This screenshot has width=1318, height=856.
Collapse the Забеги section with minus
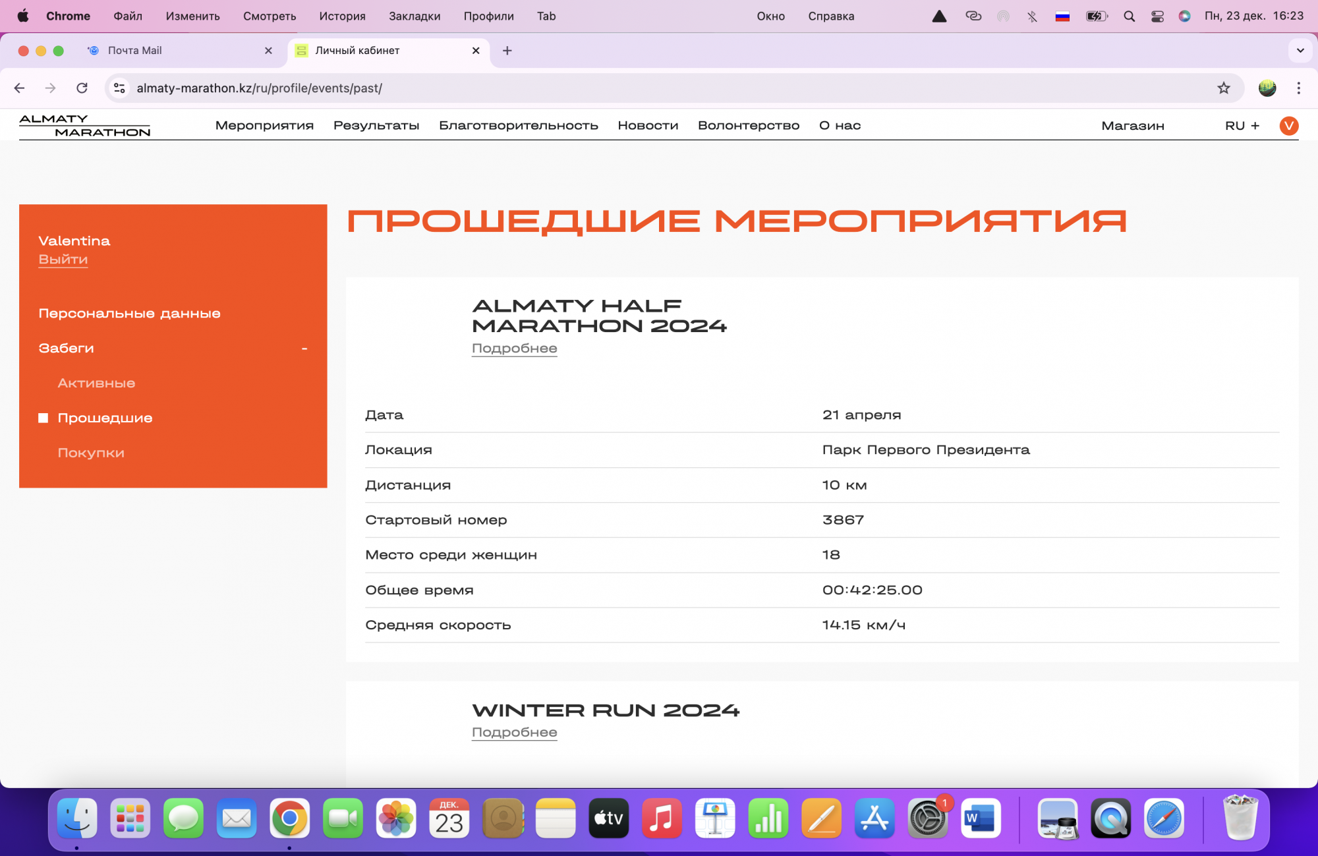coord(304,349)
